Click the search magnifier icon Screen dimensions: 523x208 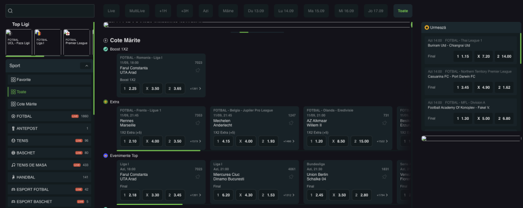coord(10,11)
